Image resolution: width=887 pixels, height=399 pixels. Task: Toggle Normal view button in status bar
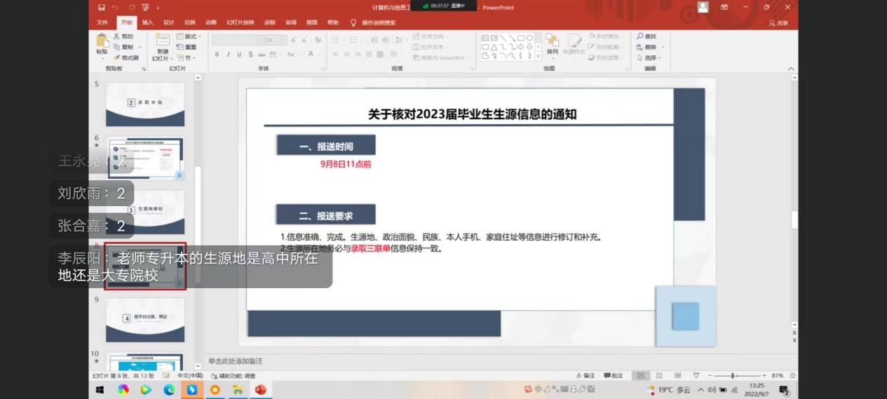[x=642, y=376]
